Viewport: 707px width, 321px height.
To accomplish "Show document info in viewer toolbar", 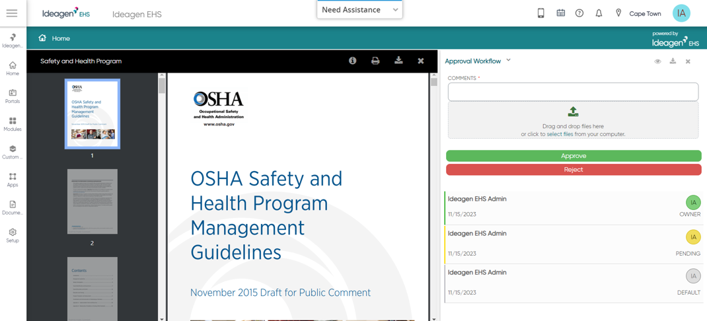I will click(x=353, y=60).
